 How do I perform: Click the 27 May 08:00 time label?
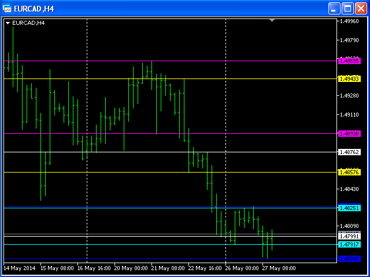[x=279, y=268]
